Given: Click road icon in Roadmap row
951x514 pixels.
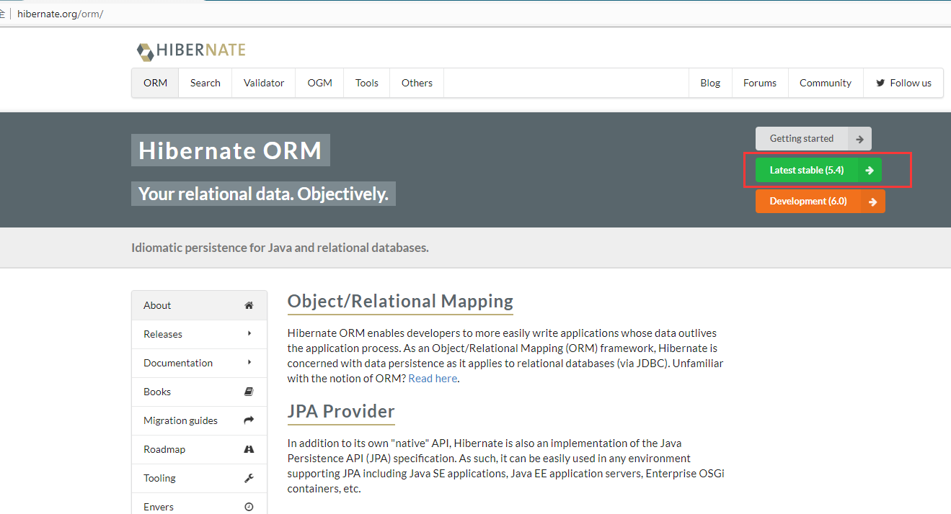Looking at the screenshot, I should coord(249,449).
